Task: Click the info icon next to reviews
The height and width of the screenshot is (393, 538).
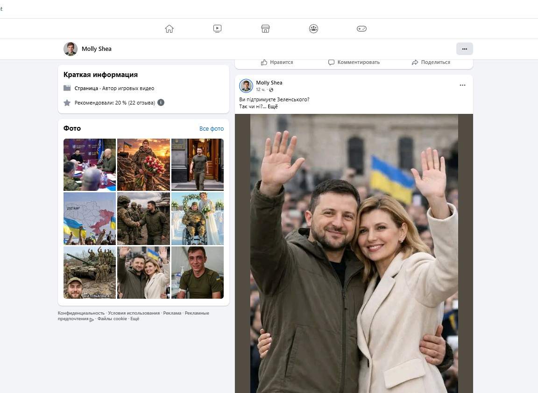Action: 161,103
